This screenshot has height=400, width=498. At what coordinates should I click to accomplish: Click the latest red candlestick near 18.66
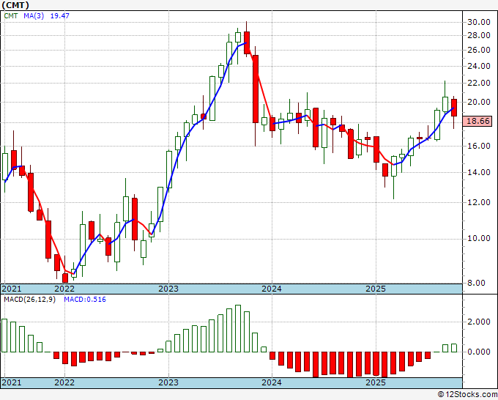(x=454, y=108)
